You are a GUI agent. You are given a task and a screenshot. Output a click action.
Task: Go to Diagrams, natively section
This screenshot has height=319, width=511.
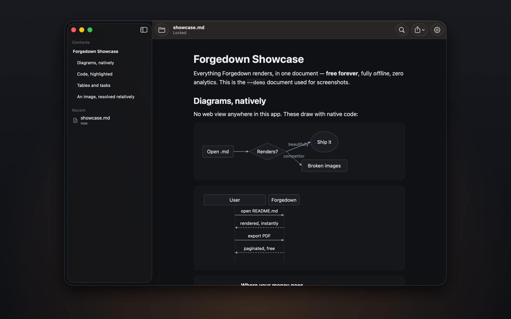point(95,63)
